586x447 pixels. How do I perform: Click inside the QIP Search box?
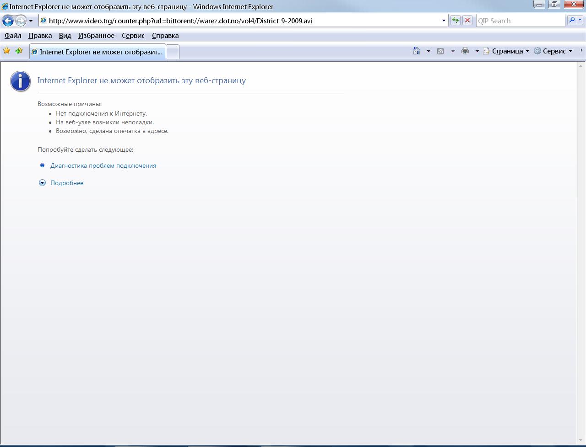pos(520,21)
